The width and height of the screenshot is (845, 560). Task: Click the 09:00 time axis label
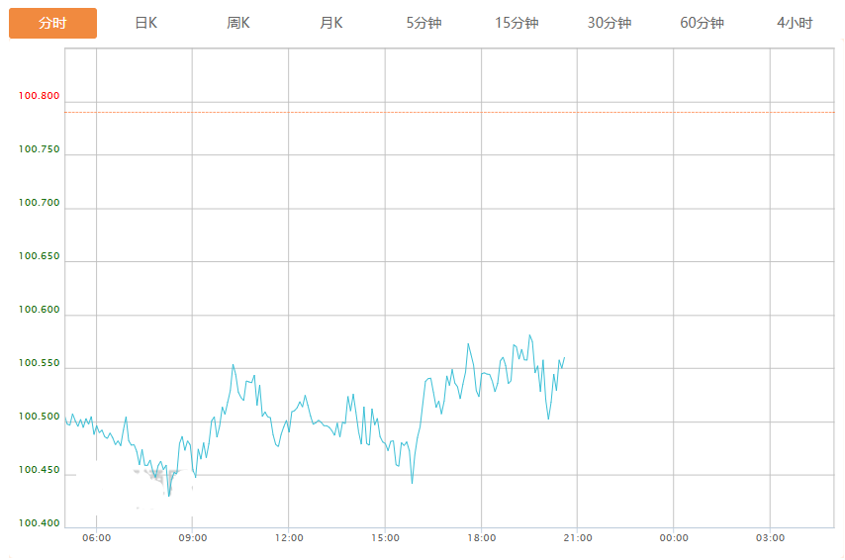192,538
